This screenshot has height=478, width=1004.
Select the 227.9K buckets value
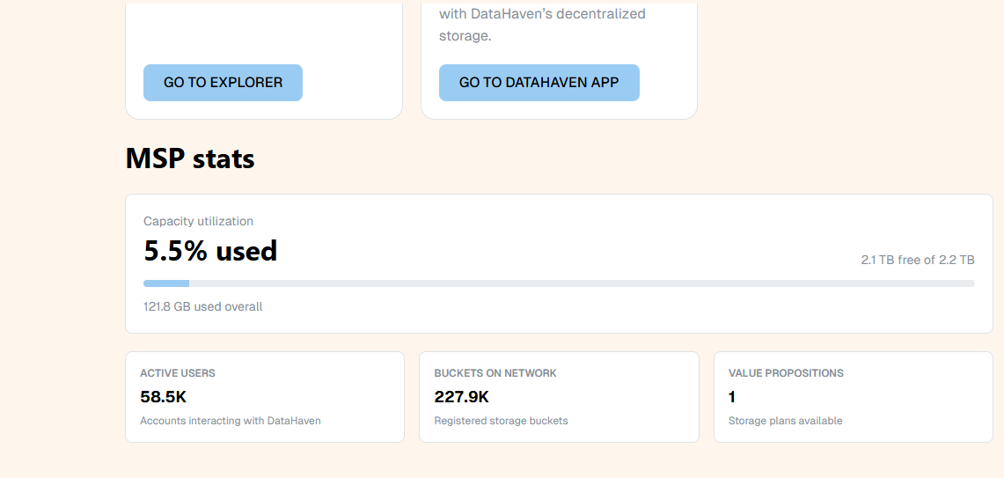pyautogui.click(x=462, y=397)
